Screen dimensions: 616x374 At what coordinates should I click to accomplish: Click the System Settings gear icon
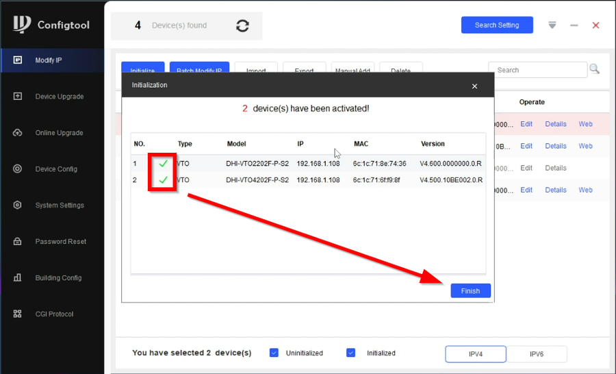[x=18, y=205]
